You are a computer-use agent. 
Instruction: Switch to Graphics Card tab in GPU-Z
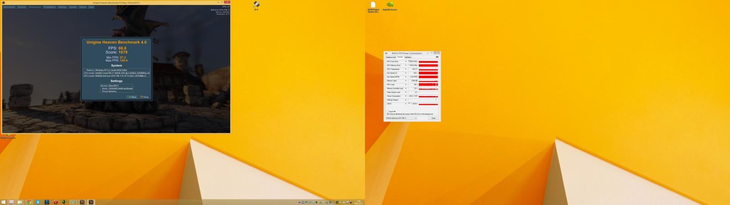[391, 57]
